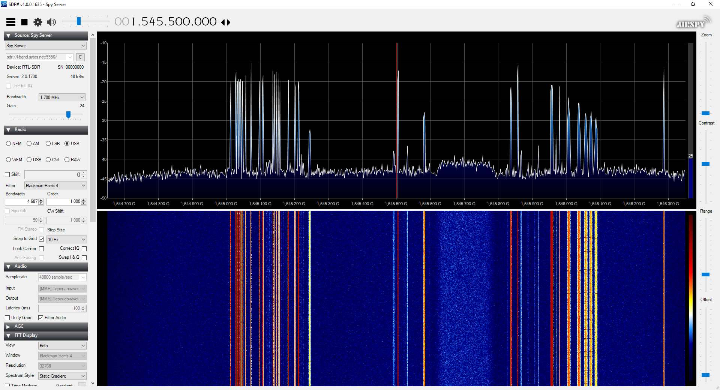Adjust the volume slider at top

point(78,21)
